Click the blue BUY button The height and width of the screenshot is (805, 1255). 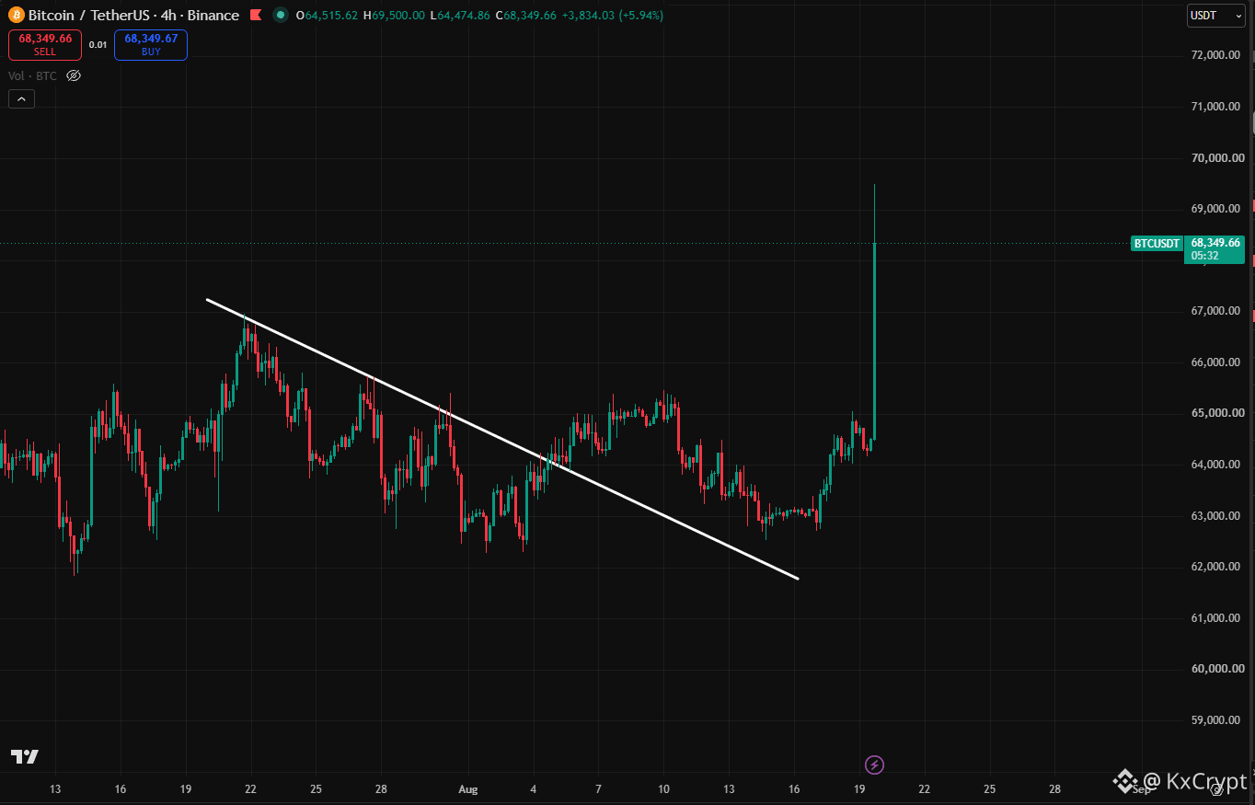point(151,44)
